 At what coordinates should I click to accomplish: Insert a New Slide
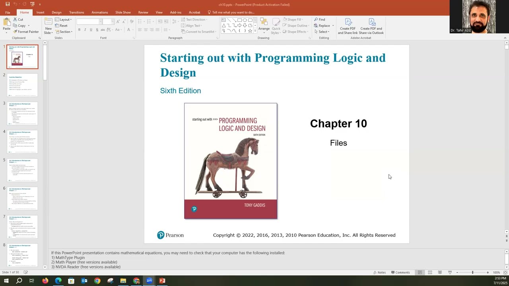48,26
